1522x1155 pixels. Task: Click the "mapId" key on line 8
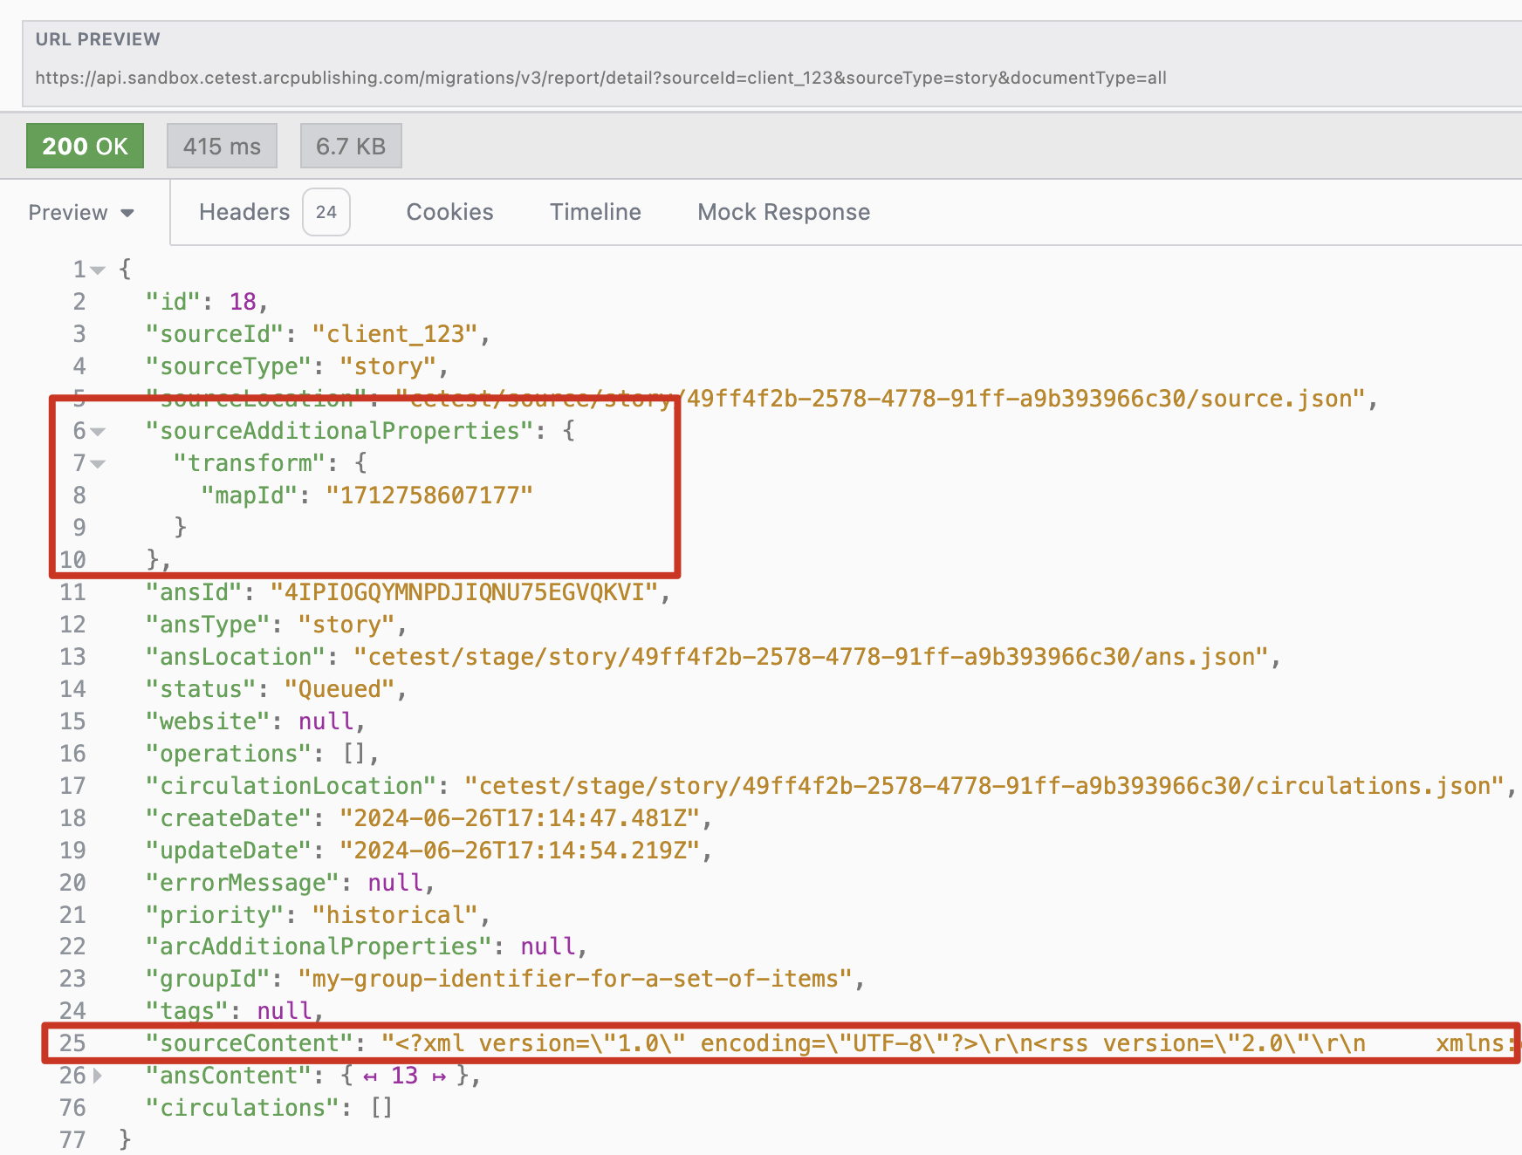pos(250,495)
